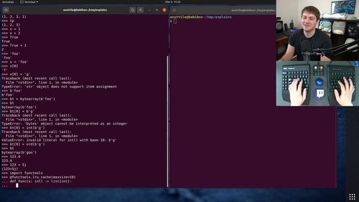Viewport: 359px width, 202px height.
Task: Click the webcam video overlay
Action: coord(317,30)
